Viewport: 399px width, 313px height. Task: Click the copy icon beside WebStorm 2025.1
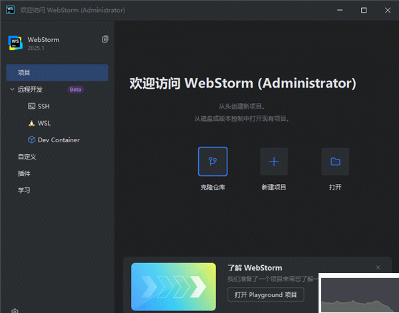click(104, 40)
